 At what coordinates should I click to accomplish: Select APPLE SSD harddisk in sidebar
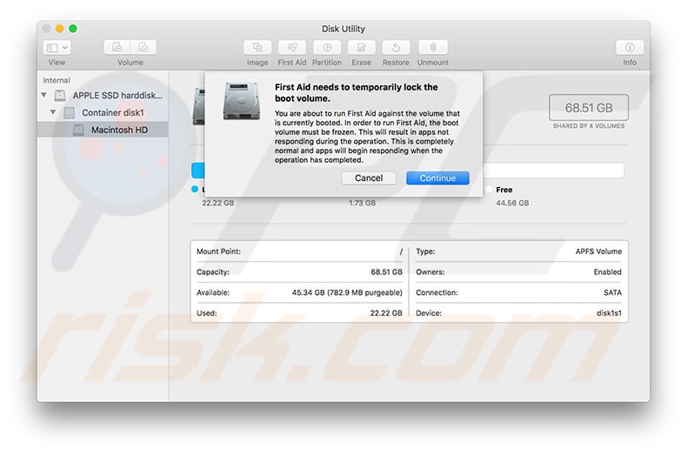103,95
